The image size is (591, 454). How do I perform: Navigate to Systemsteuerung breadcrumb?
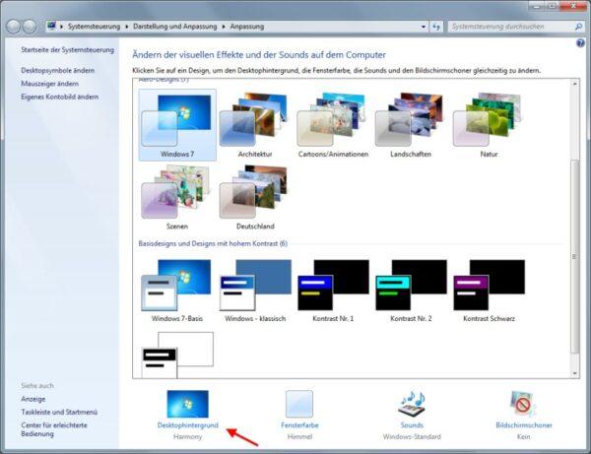click(94, 27)
